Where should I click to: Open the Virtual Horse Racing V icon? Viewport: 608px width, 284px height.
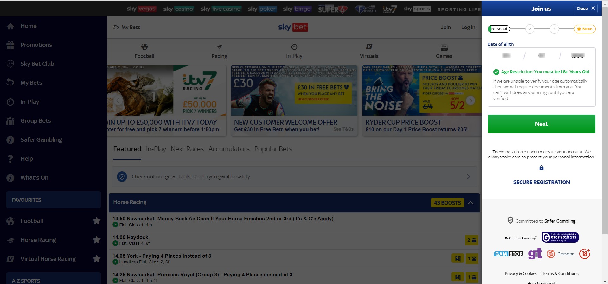click(x=10, y=259)
